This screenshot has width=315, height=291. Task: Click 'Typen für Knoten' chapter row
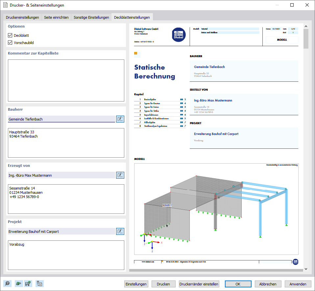point(160,103)
